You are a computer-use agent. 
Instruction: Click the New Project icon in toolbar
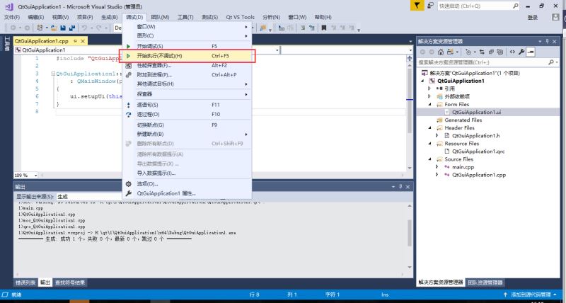click(x=40, y=28)
